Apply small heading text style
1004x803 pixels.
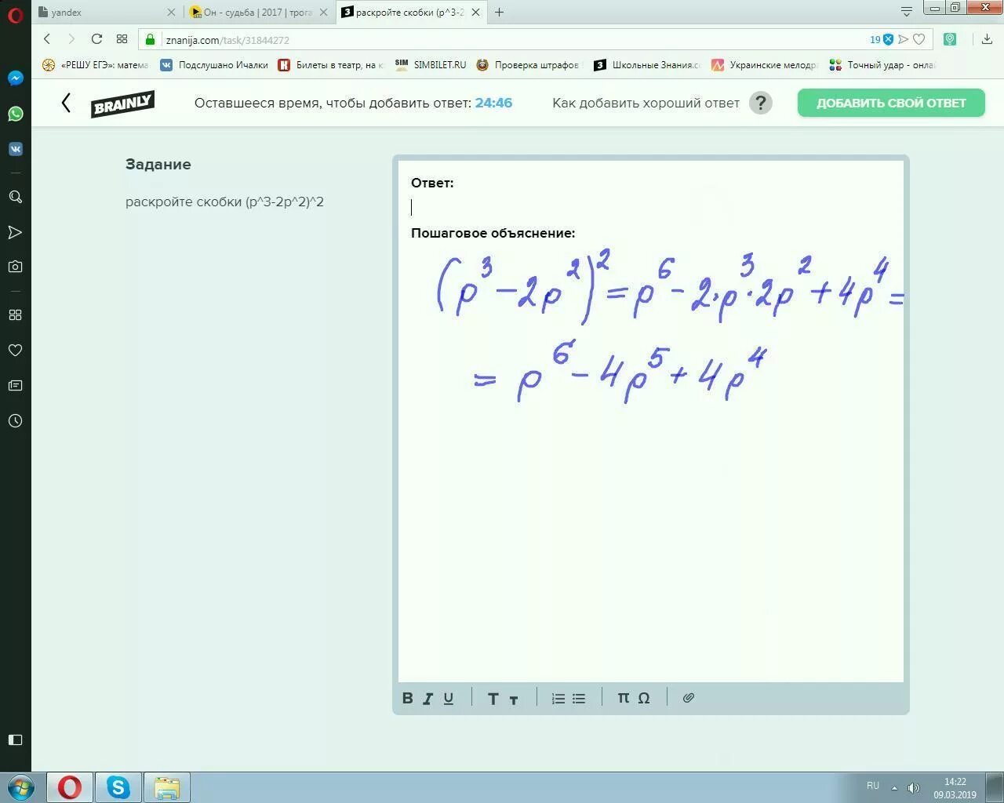pyautogui.click(x=513, y=699)
